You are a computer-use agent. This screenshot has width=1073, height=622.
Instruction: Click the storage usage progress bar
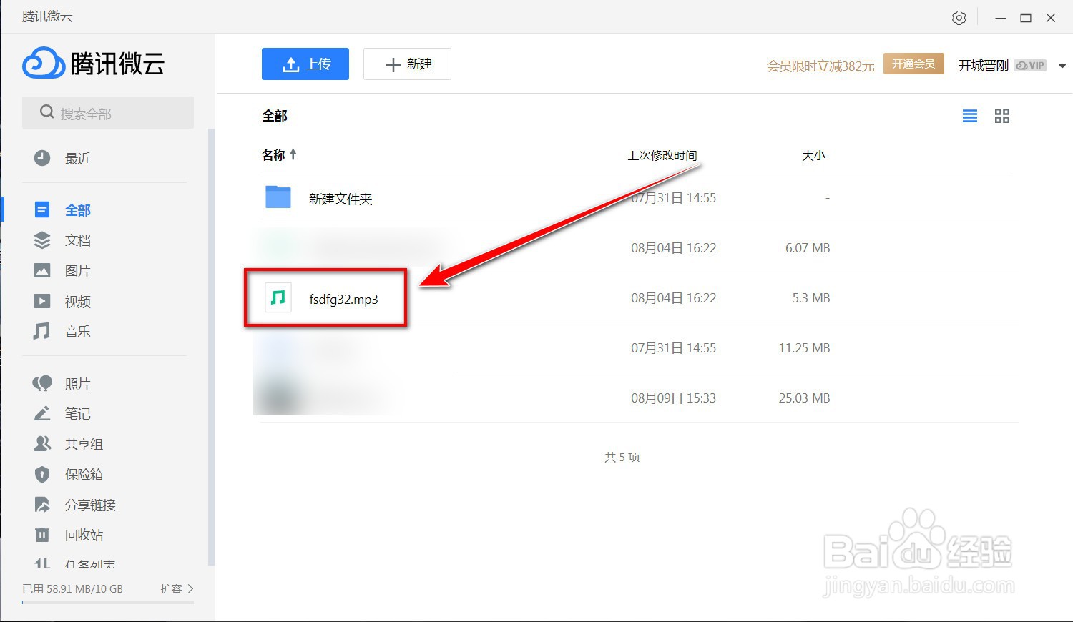pyautogui.click(x=108, y=602)
